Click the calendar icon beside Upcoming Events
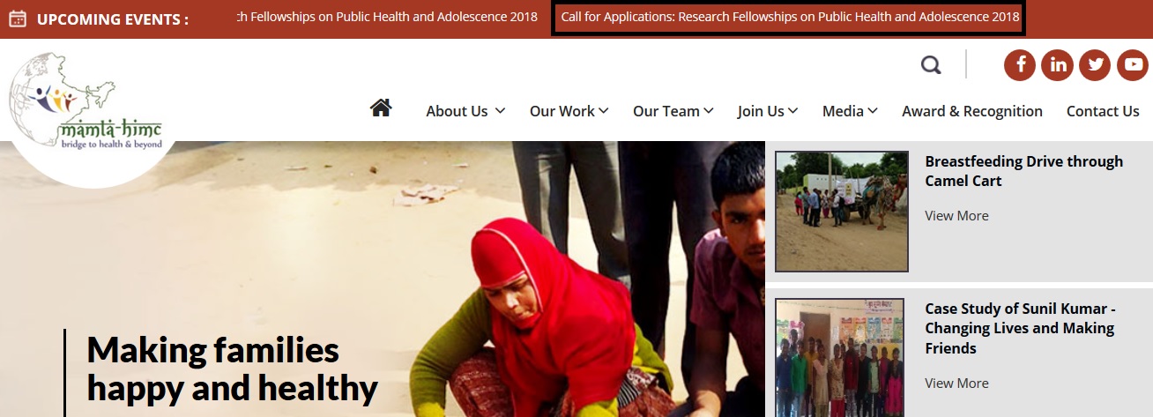Viewport: 1153px width, 417px height. pyautogui.click(x=18, y=18)
